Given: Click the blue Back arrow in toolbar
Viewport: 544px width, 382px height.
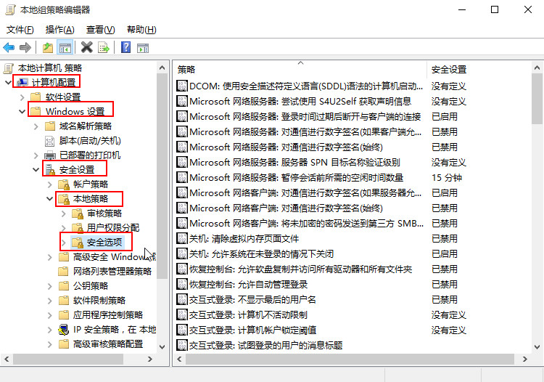Looking at the screenshot, I should click(9, 48).
